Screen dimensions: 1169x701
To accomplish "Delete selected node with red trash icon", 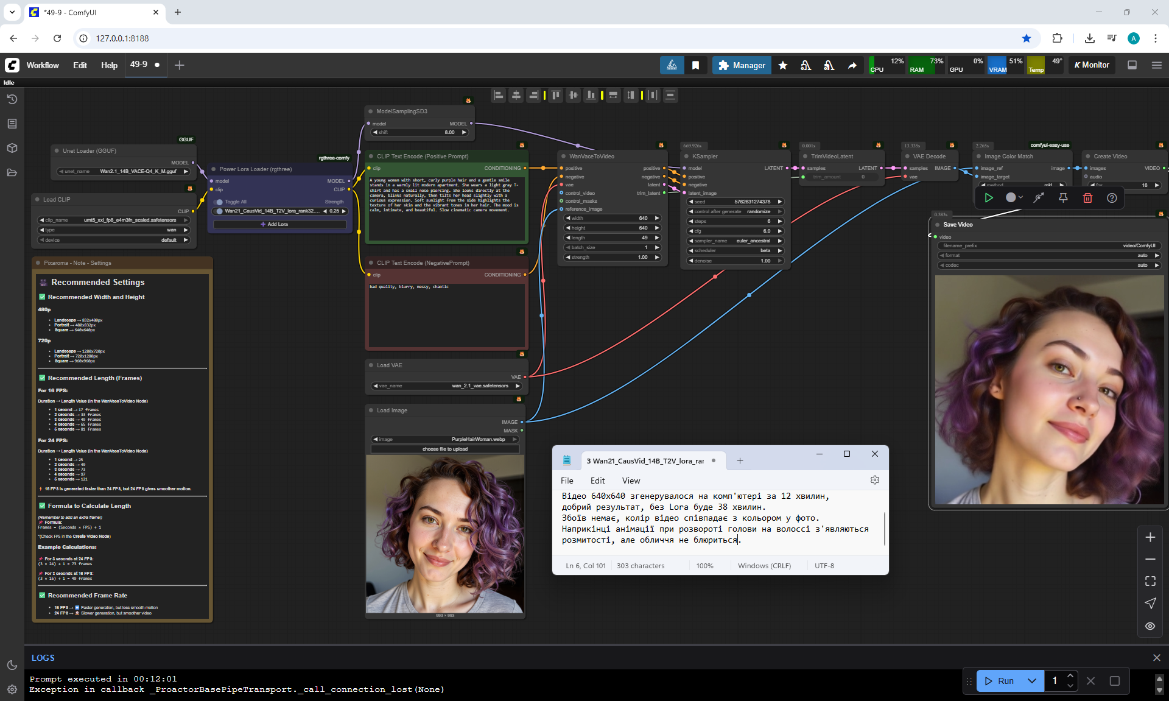I will (x=1087, y=198).
